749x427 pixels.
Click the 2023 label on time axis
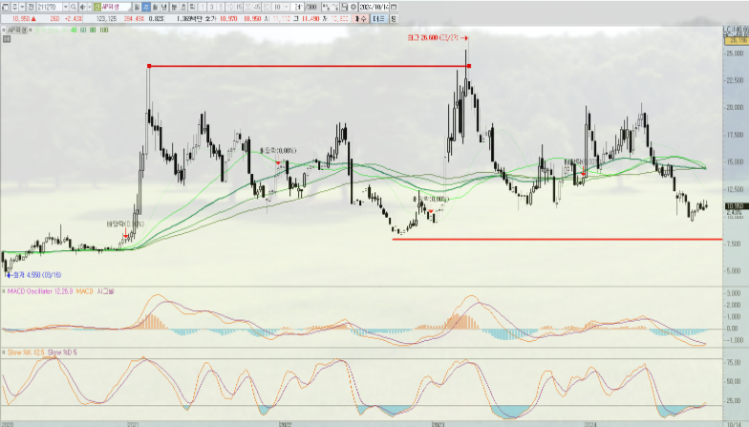(438, 424)
